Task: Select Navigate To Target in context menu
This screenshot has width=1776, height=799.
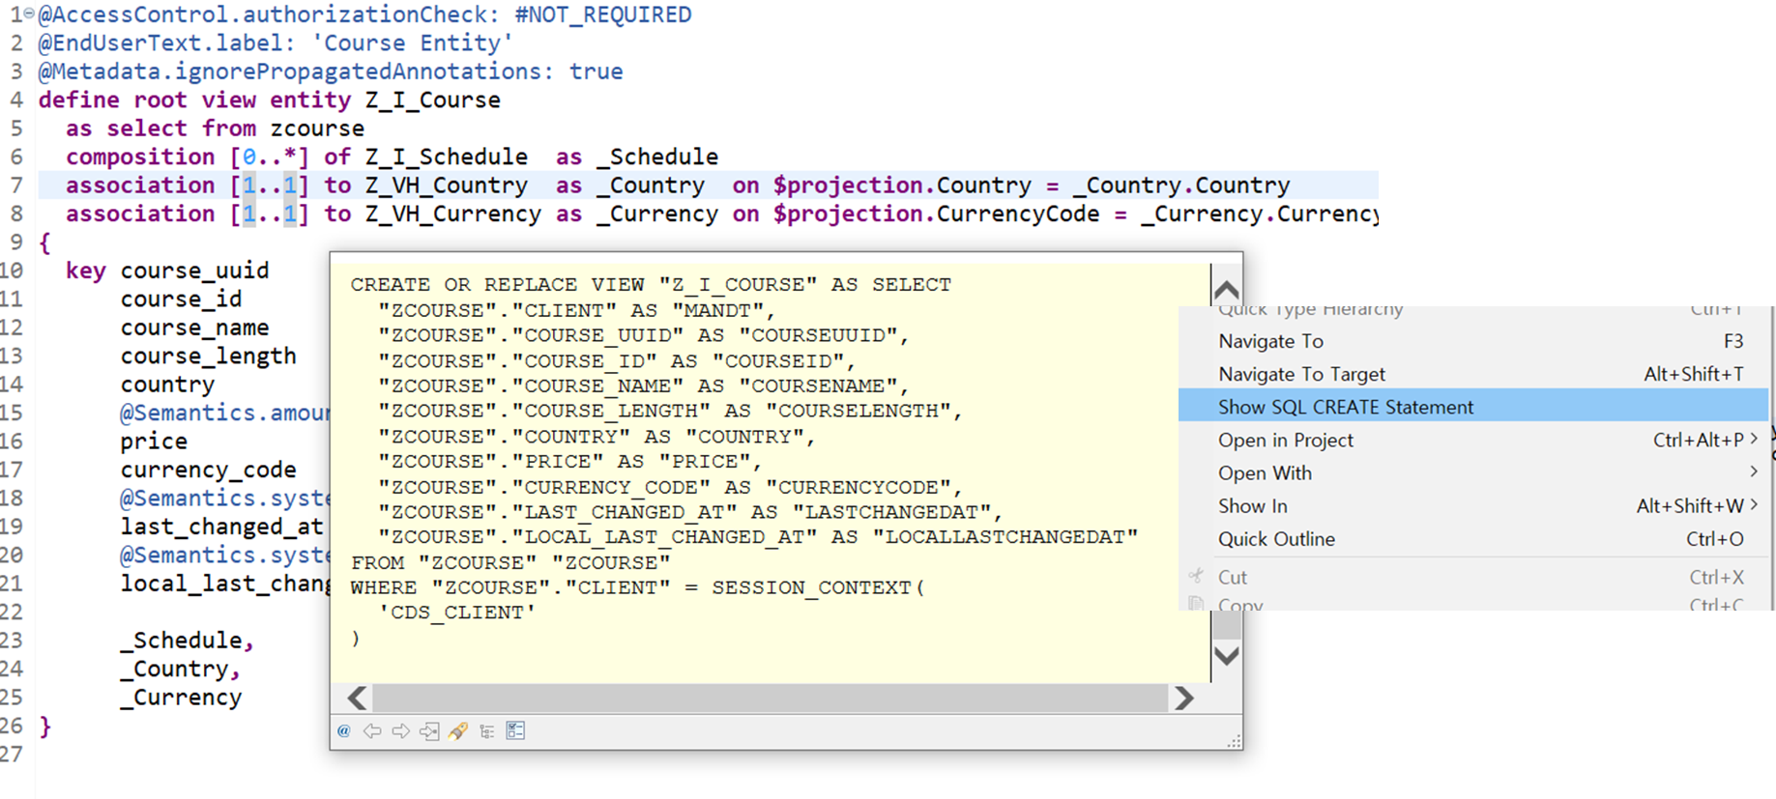Action: coord(1301,374)
